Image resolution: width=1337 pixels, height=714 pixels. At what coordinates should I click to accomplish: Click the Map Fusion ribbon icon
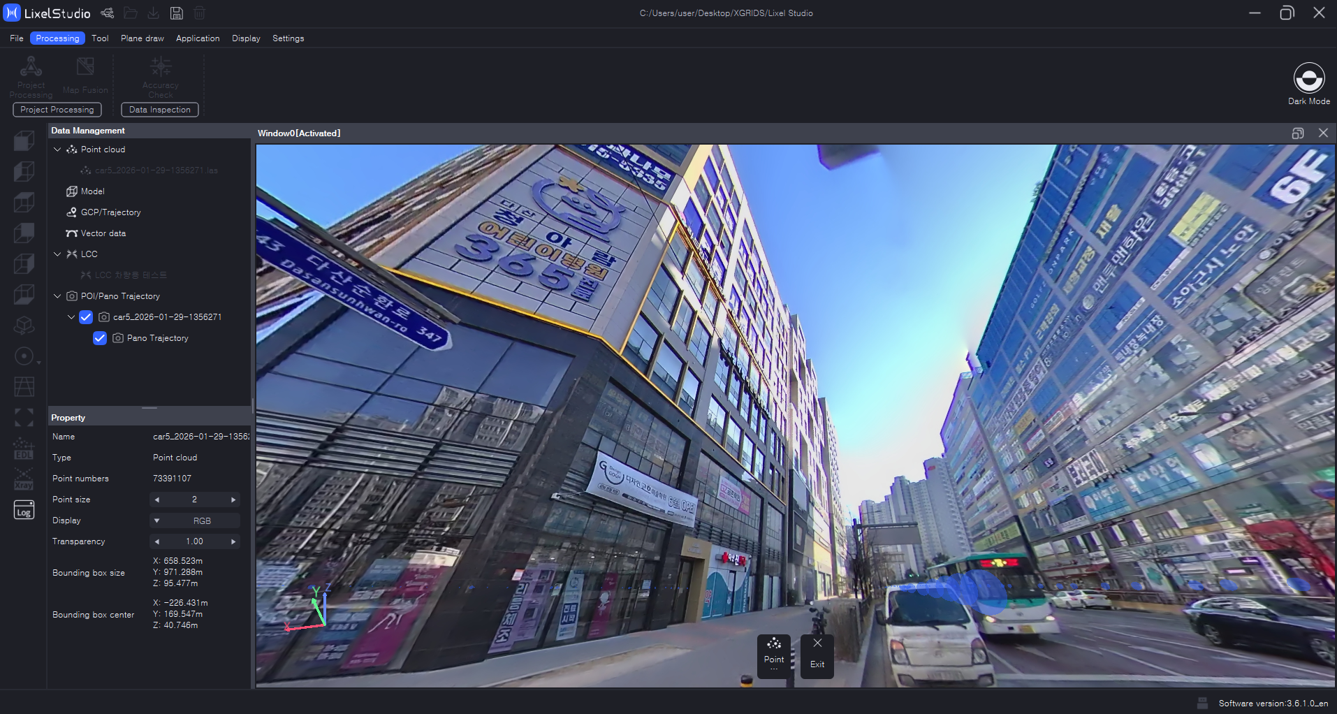click(x=85, y=67)
